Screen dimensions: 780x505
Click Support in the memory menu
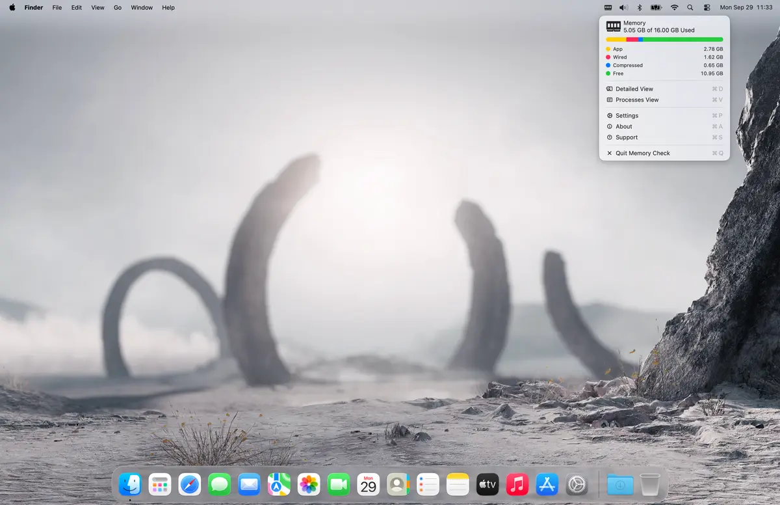[626, 137]
